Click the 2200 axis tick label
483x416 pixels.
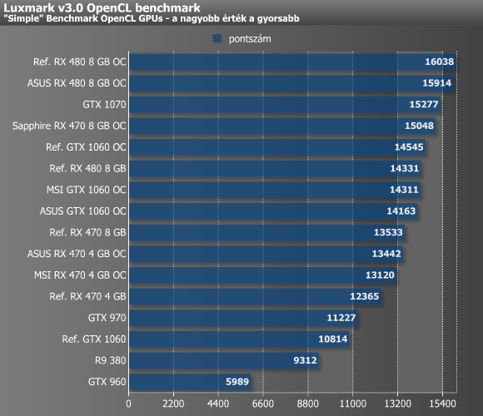point(173,404)
